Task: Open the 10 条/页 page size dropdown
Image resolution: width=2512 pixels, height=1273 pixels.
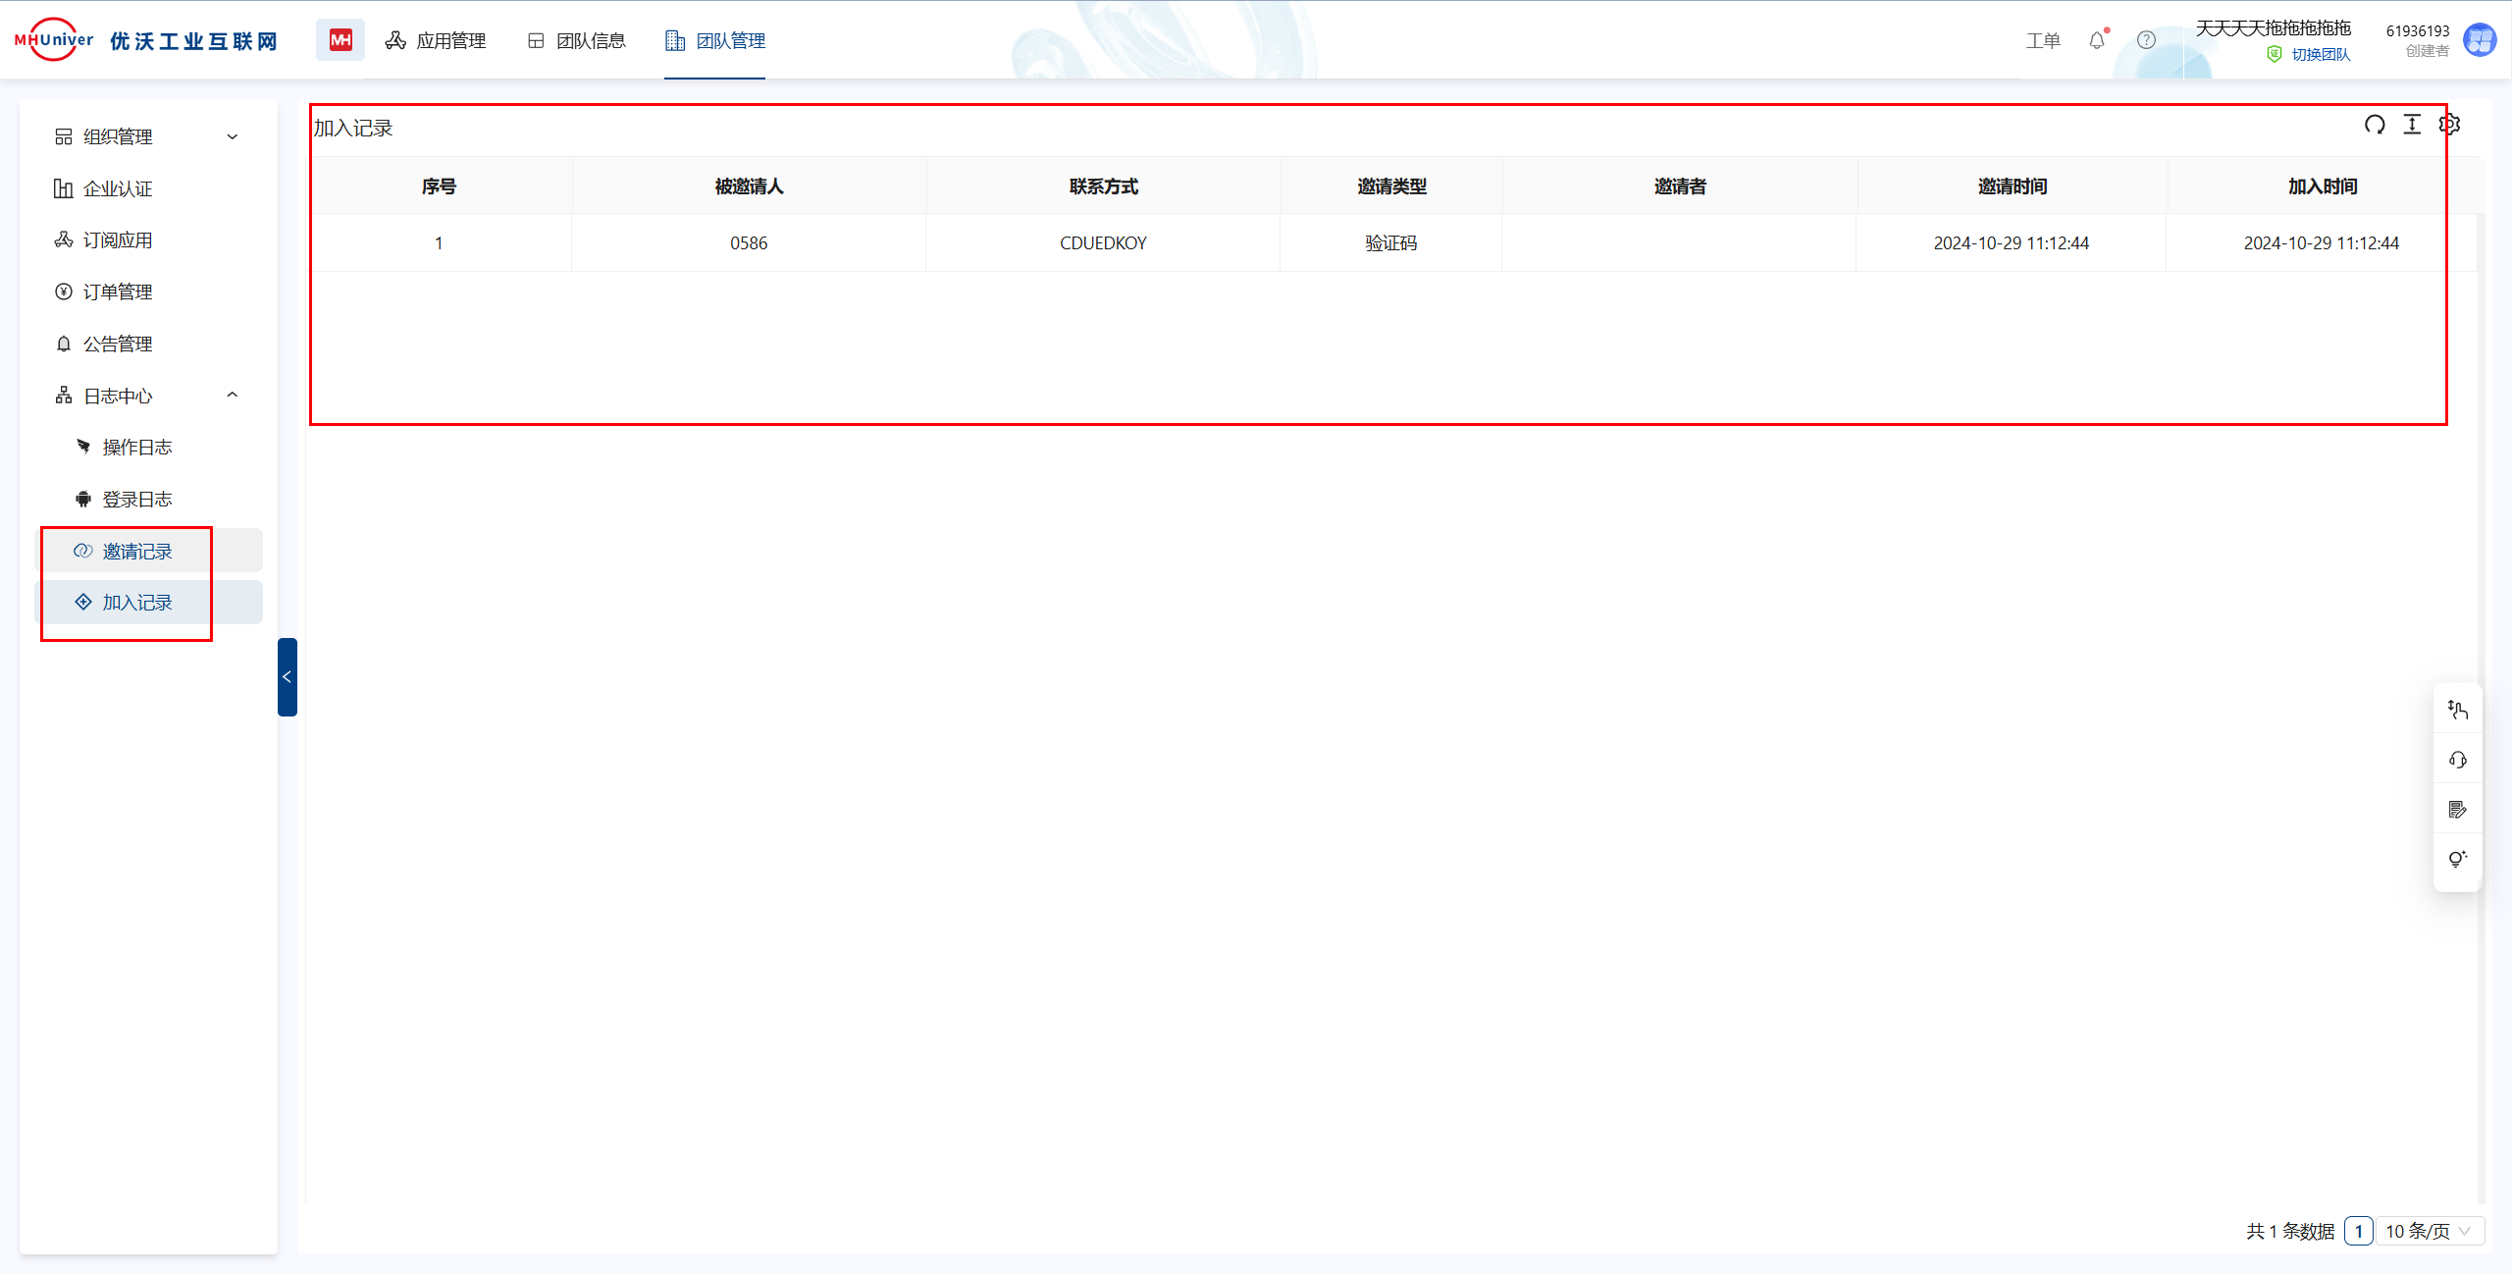Action: tap(2430, 1231)
